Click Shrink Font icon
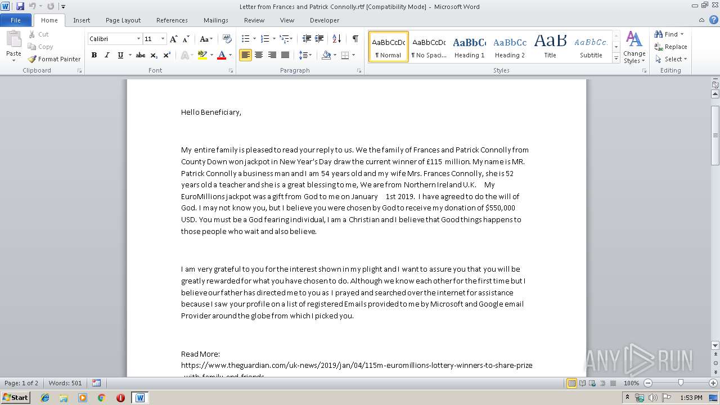This screenshot has width=720, height=405. point(186,39)
